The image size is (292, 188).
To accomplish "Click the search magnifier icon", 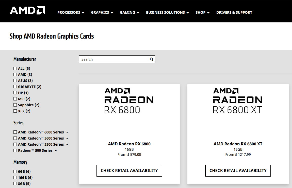I will coord(152,59).
